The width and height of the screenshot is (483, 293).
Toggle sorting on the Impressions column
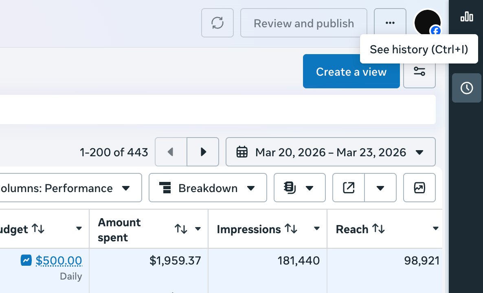pyautogui.click(x=290, y=229)
